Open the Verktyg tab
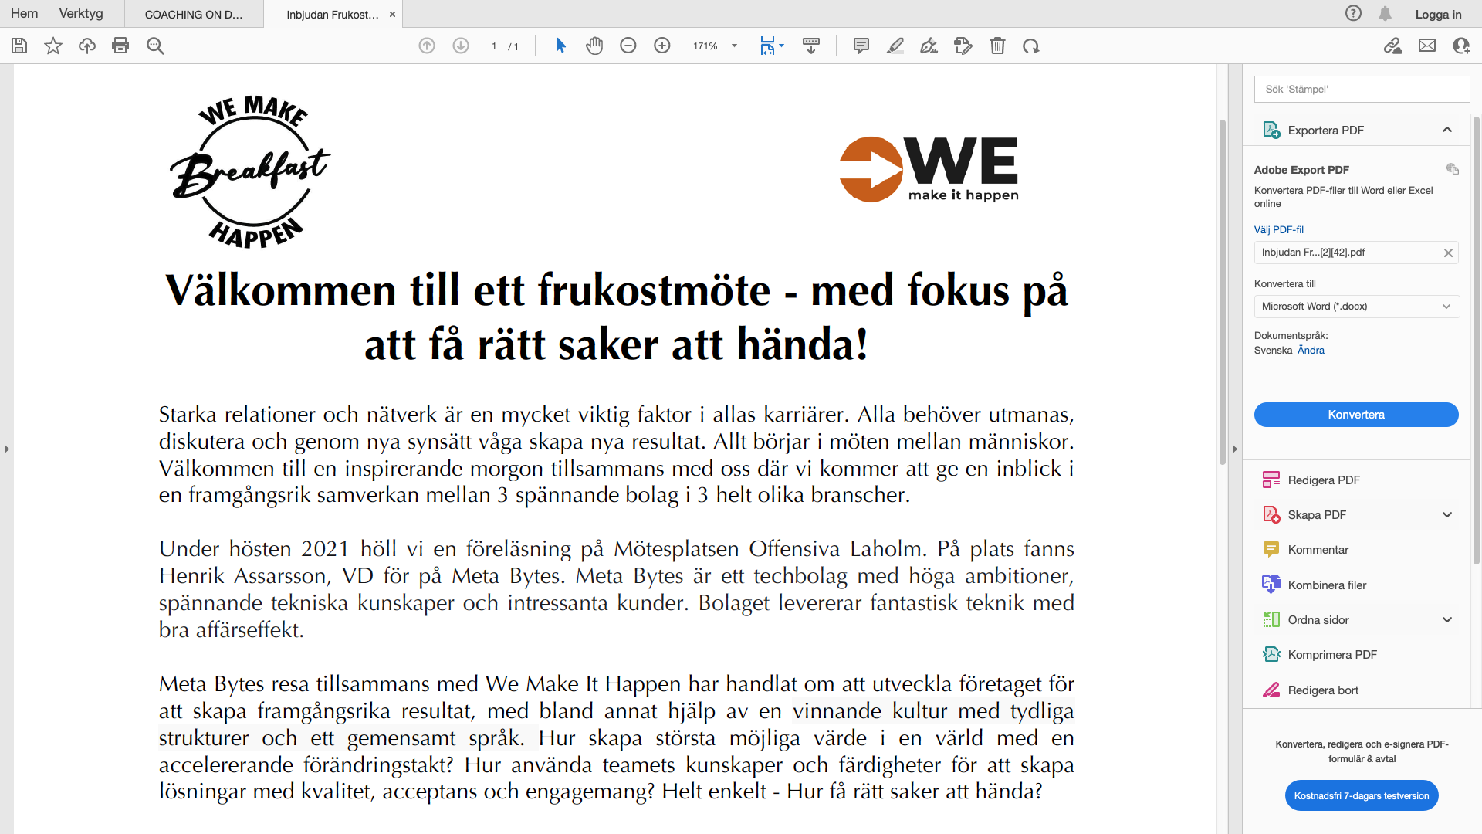The height and width of the screenshot is (834, 1482). [x=81, y=14]
